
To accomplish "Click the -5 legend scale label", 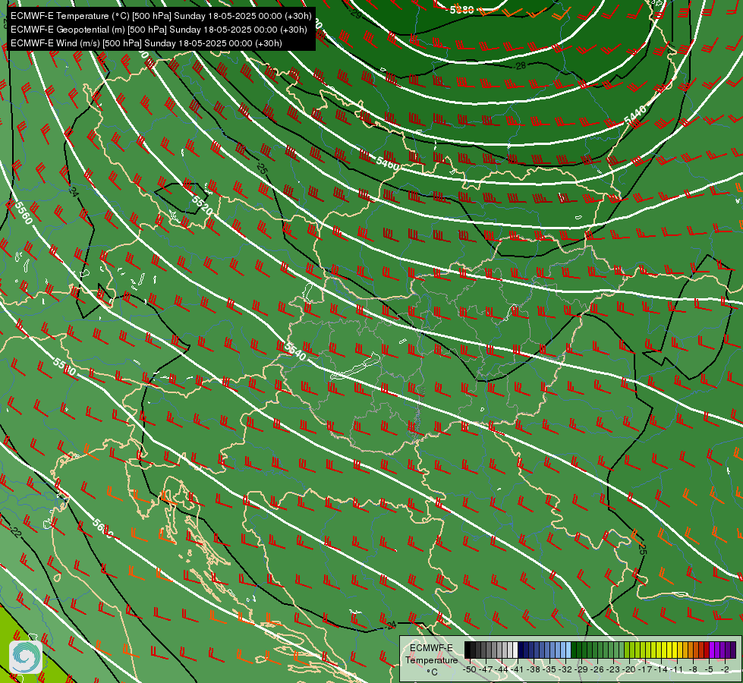I will tap(710, 670).
